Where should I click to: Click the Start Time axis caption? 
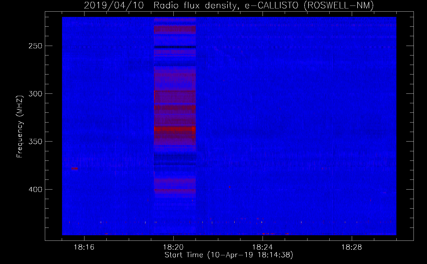click(x=229, y=255)
